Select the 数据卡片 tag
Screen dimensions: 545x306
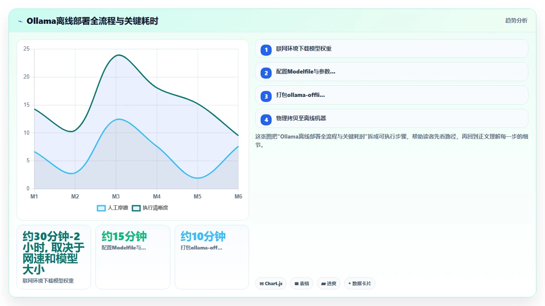click(x=359, y=283)
